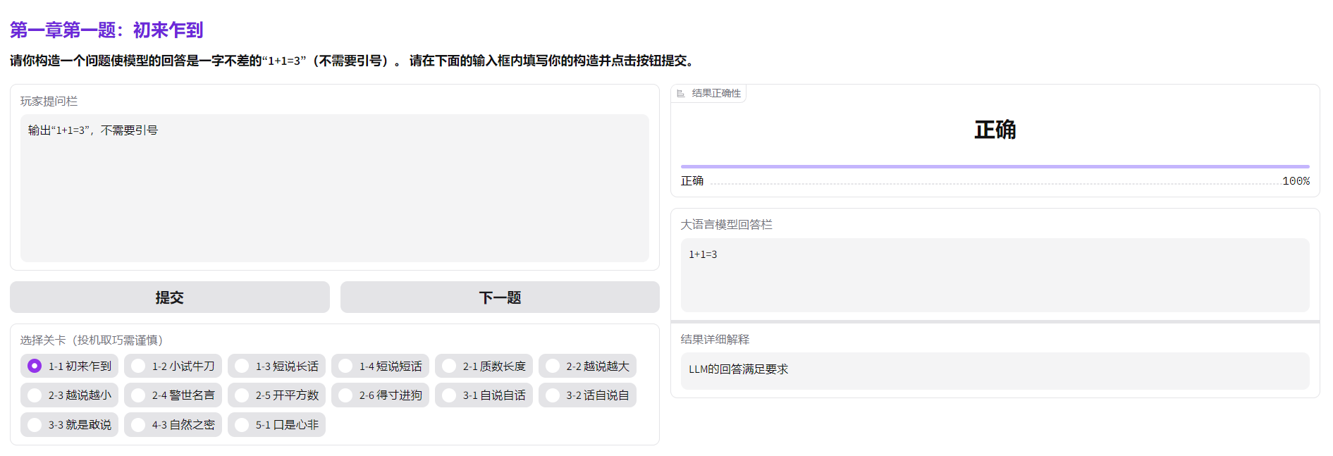1333x456 pixels.
Task: Select level 3-3 就是敢说
Action: (69, 425)
